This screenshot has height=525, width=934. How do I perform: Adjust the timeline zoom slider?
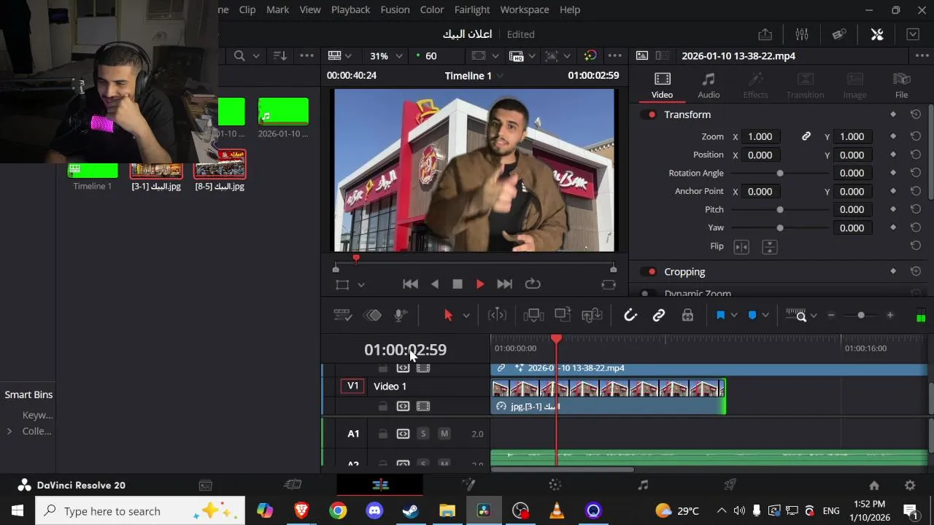click(x=860, y=315)
